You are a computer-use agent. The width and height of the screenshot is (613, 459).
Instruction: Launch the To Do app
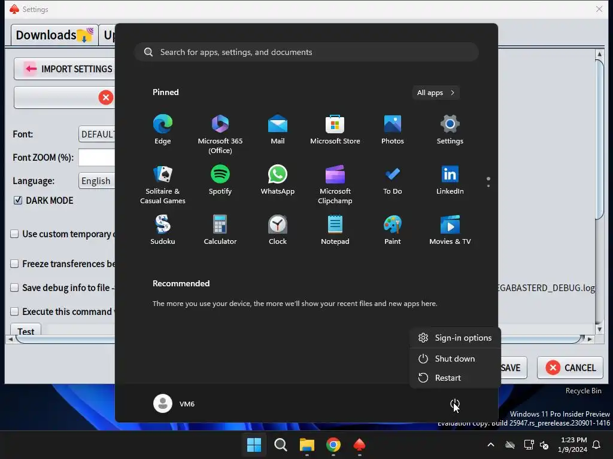[x=393, y=179]
